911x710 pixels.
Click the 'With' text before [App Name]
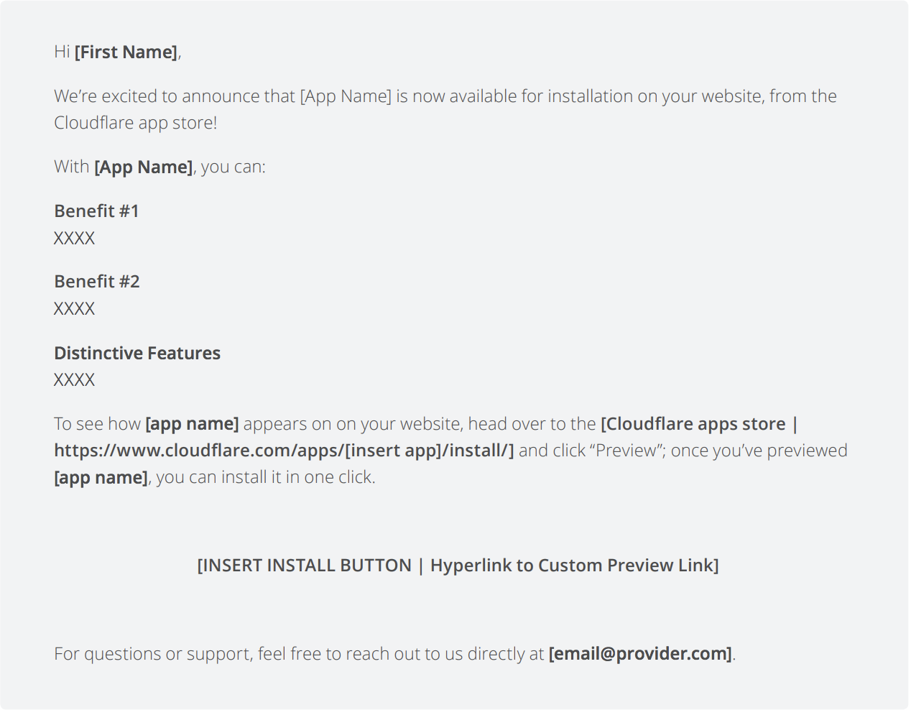coord(72,167)
